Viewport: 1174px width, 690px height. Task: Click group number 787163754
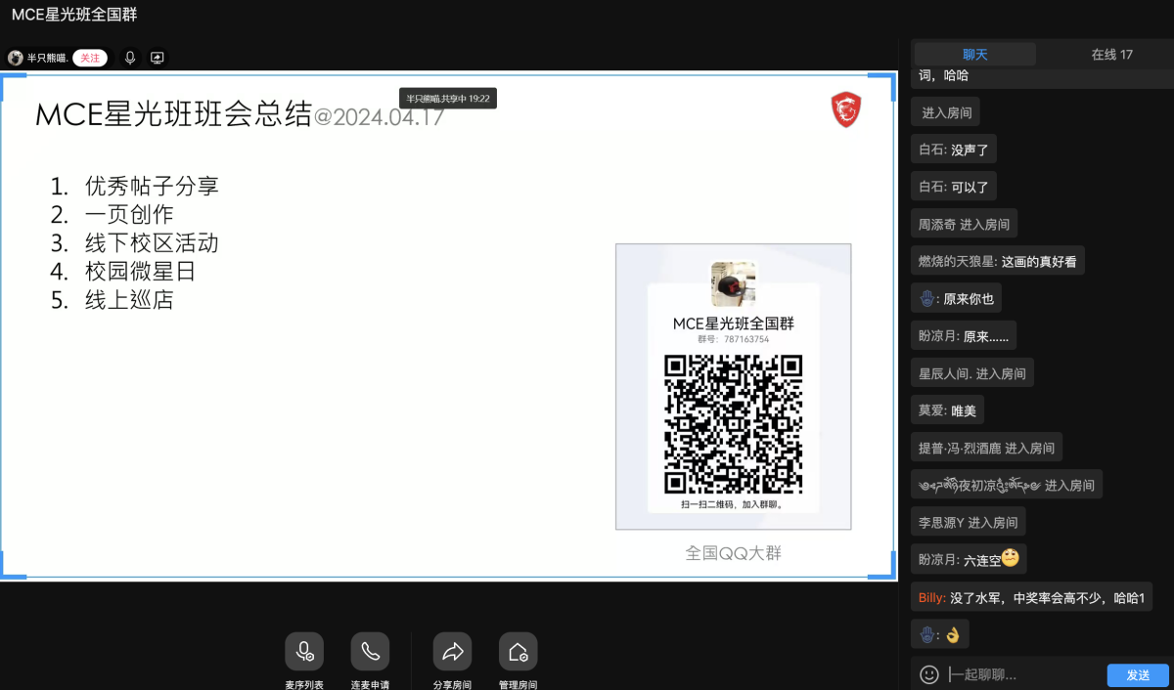pyautogui.click(x=746, y=339)
